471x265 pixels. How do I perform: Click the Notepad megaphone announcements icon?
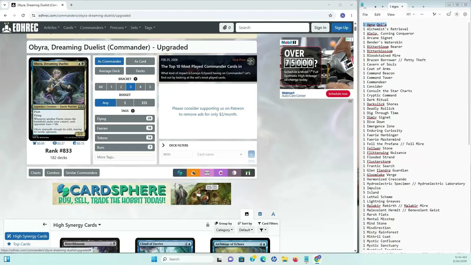pyautogui.click(x=449, y=14)
